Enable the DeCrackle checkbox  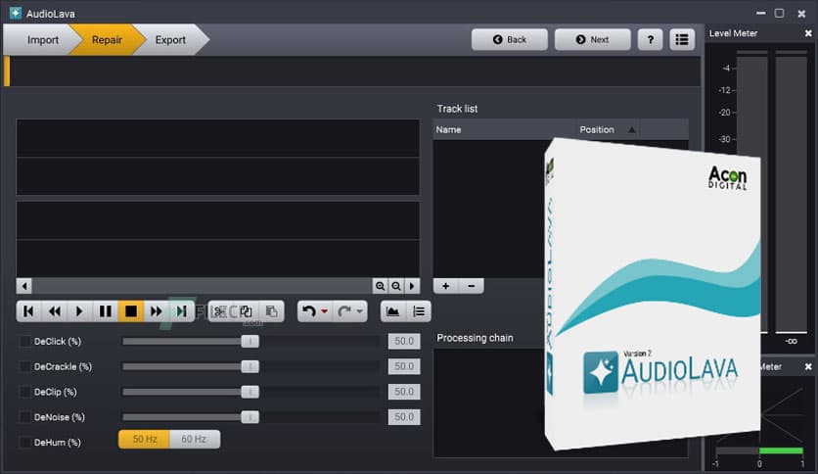coord(25,366)
